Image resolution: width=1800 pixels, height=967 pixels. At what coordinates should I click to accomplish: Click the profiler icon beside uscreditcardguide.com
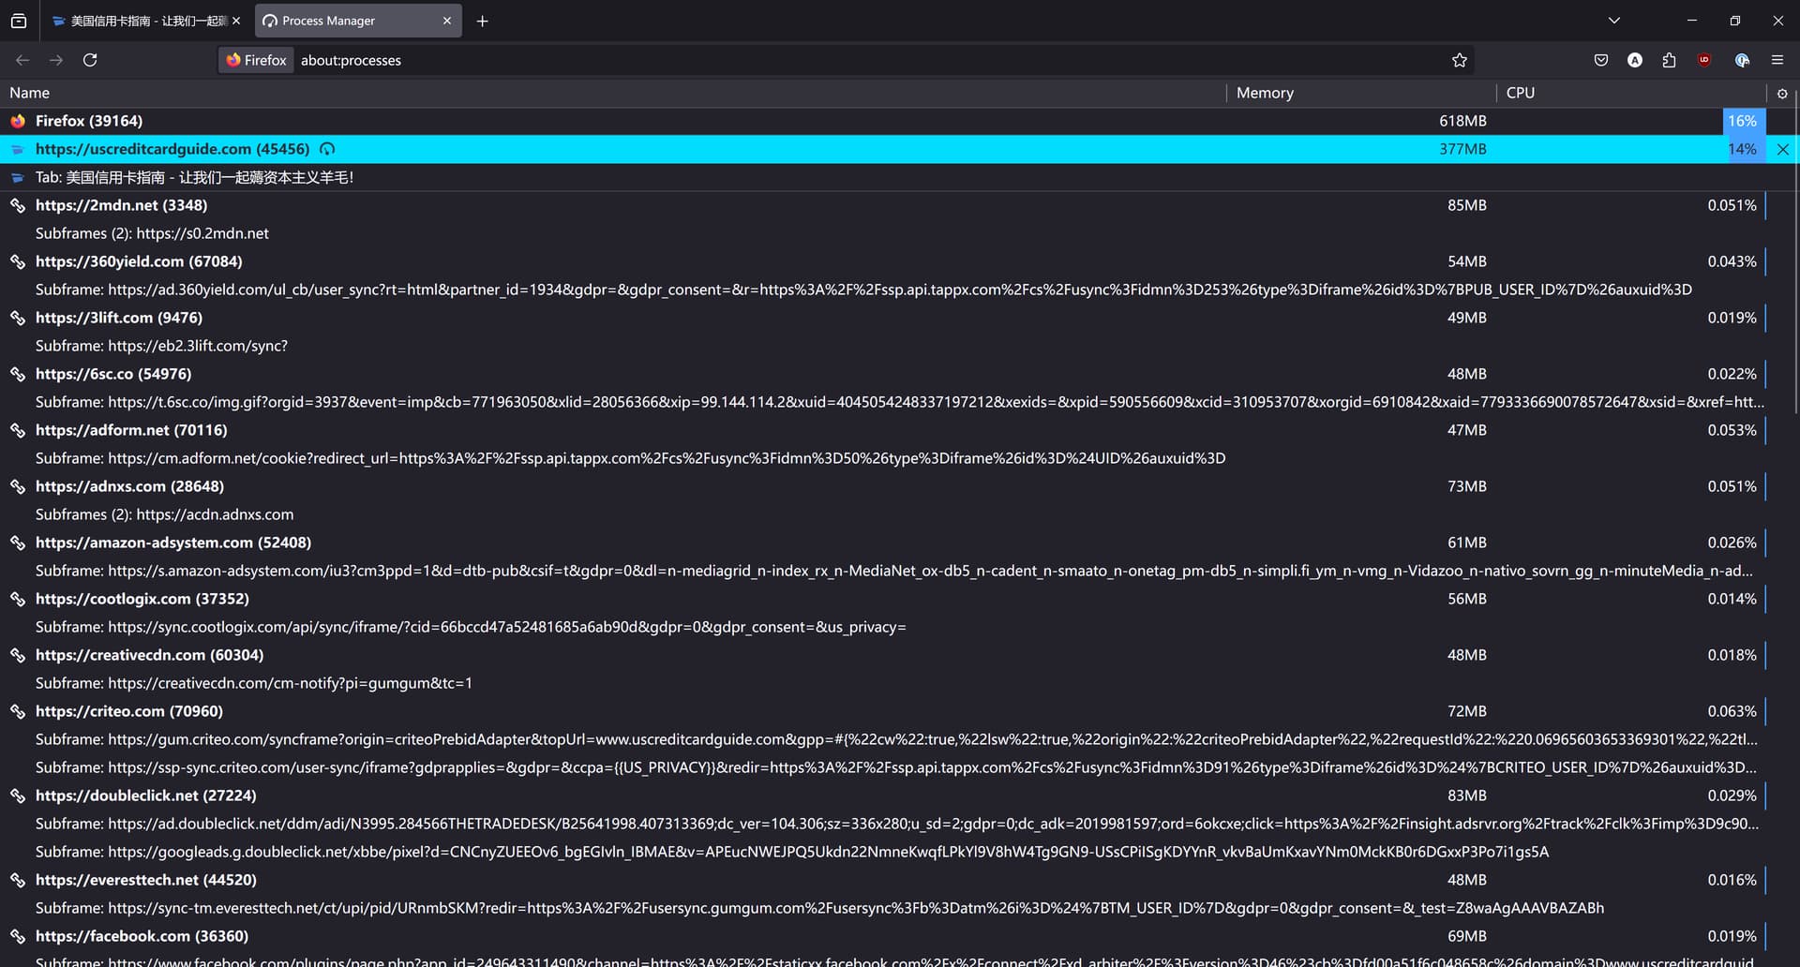pos(327,149)
